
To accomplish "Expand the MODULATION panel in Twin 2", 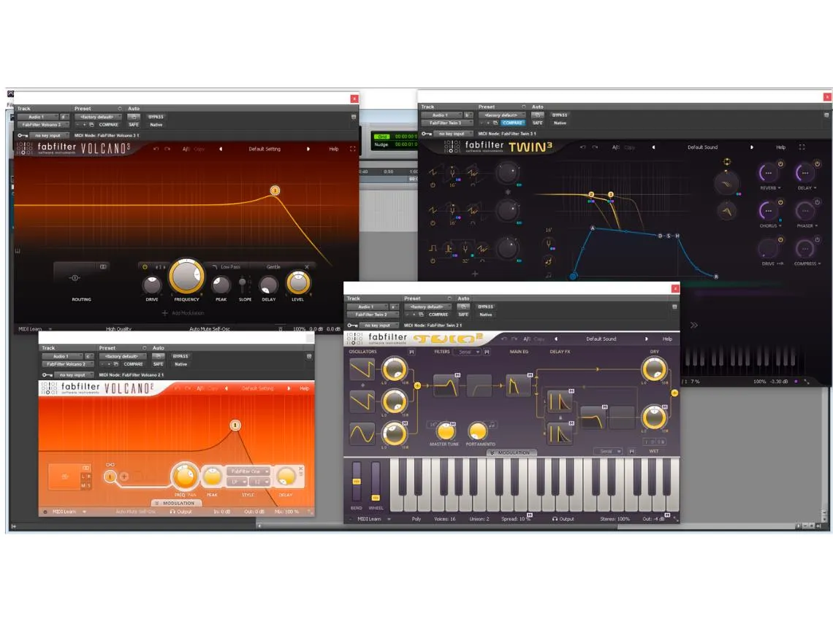I will [513, 452].
